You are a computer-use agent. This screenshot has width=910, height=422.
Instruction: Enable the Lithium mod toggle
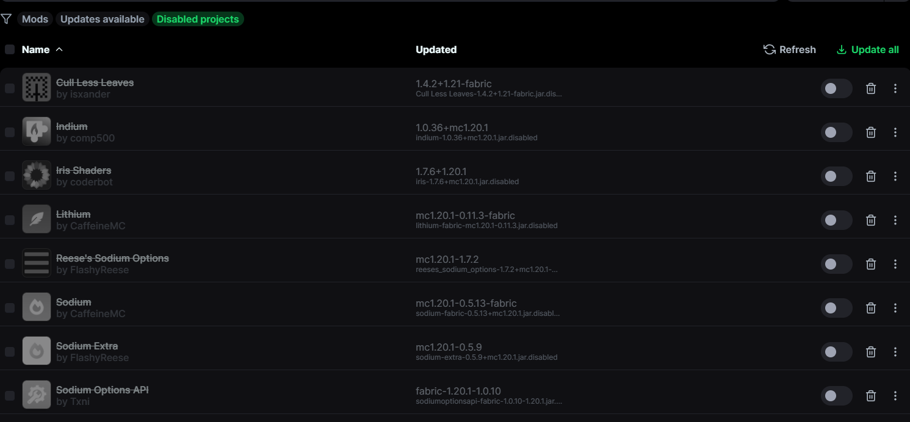[x=836, y=220]
